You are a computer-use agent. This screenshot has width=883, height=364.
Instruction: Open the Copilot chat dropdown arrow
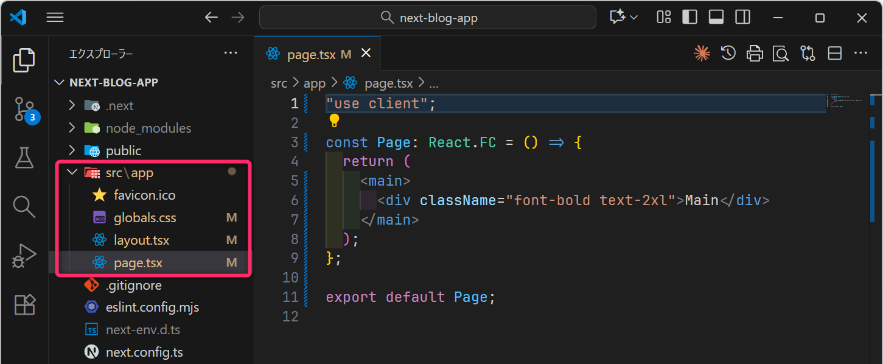click(634, 18)
